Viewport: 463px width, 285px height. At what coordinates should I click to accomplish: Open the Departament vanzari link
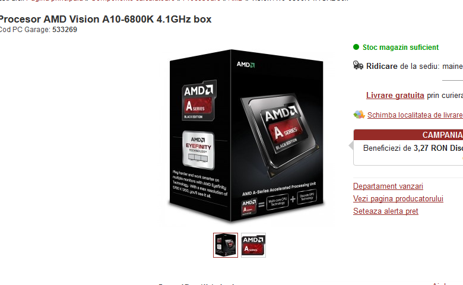tap(388, 186)
